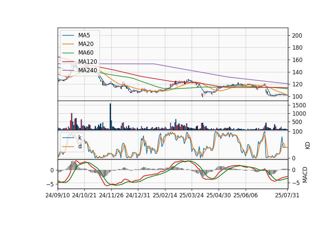320x230 pixels.
Task: Click the 25/07/31 date tick label
Action: (x=287, y=195)
